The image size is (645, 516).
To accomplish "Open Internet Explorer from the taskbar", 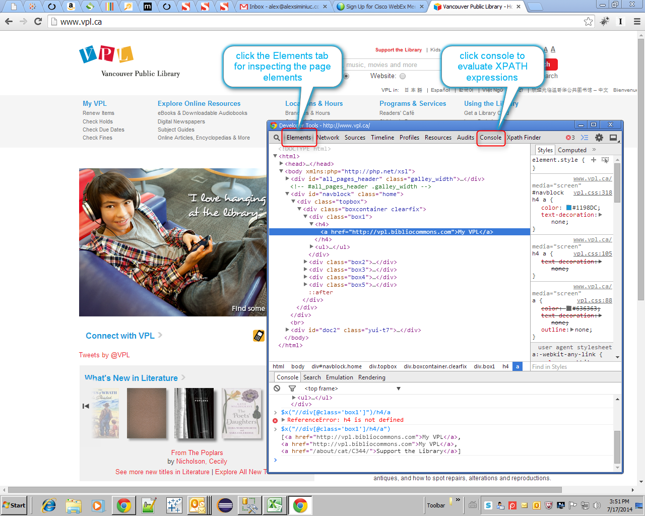I will click(49, 505).
